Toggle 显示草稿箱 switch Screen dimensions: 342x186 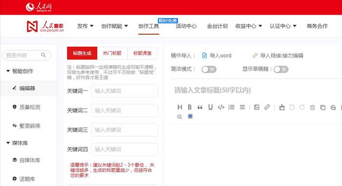point(281,69)
